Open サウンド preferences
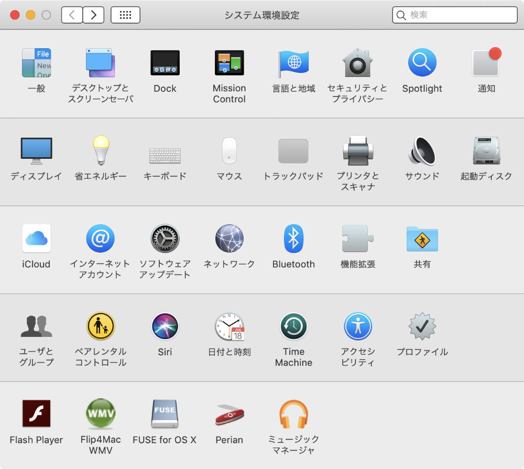This screenshot has height=469, width=524. 422,151
